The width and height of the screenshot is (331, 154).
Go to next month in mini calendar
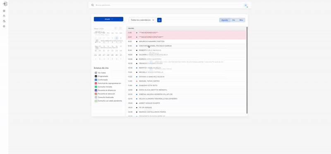click(x=120, y=28)
